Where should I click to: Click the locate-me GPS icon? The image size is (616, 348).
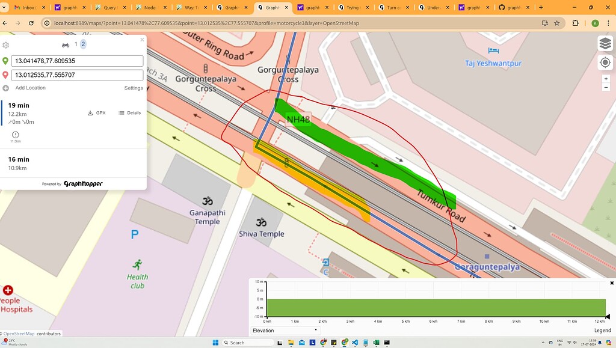tap(605, 62)
